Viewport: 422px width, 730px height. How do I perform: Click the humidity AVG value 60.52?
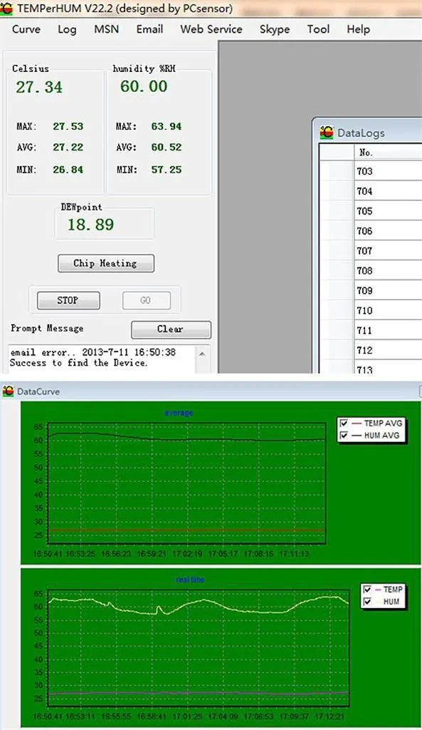point(167,147)
